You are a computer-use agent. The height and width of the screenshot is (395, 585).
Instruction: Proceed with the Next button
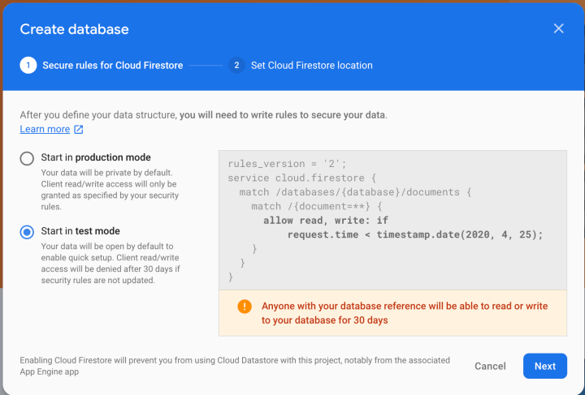click(544, 366)
